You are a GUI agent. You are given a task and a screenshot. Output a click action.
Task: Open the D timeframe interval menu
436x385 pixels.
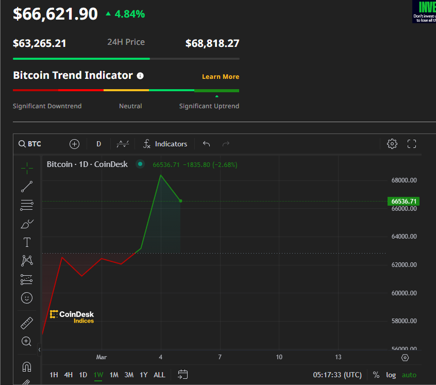(x=98, y=144)
